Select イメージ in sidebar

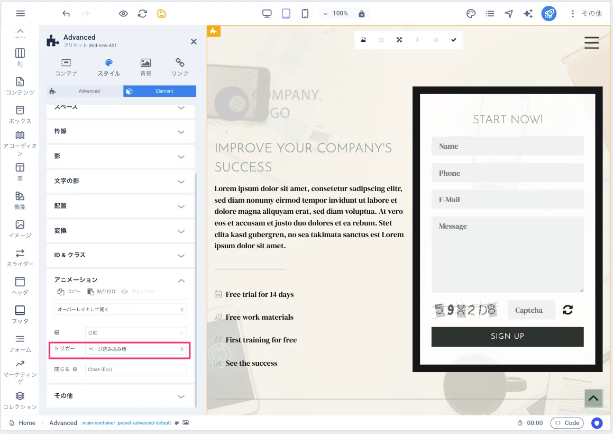[20, 229]
